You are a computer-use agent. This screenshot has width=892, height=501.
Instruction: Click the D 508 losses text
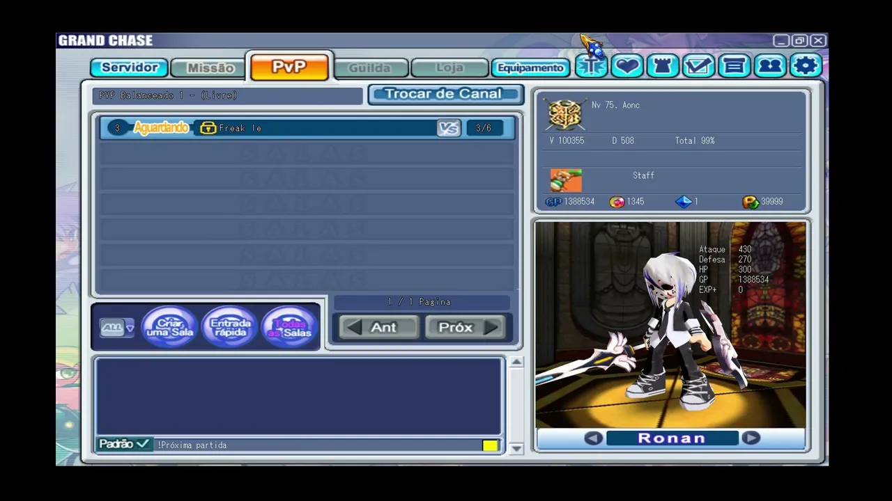623,141
